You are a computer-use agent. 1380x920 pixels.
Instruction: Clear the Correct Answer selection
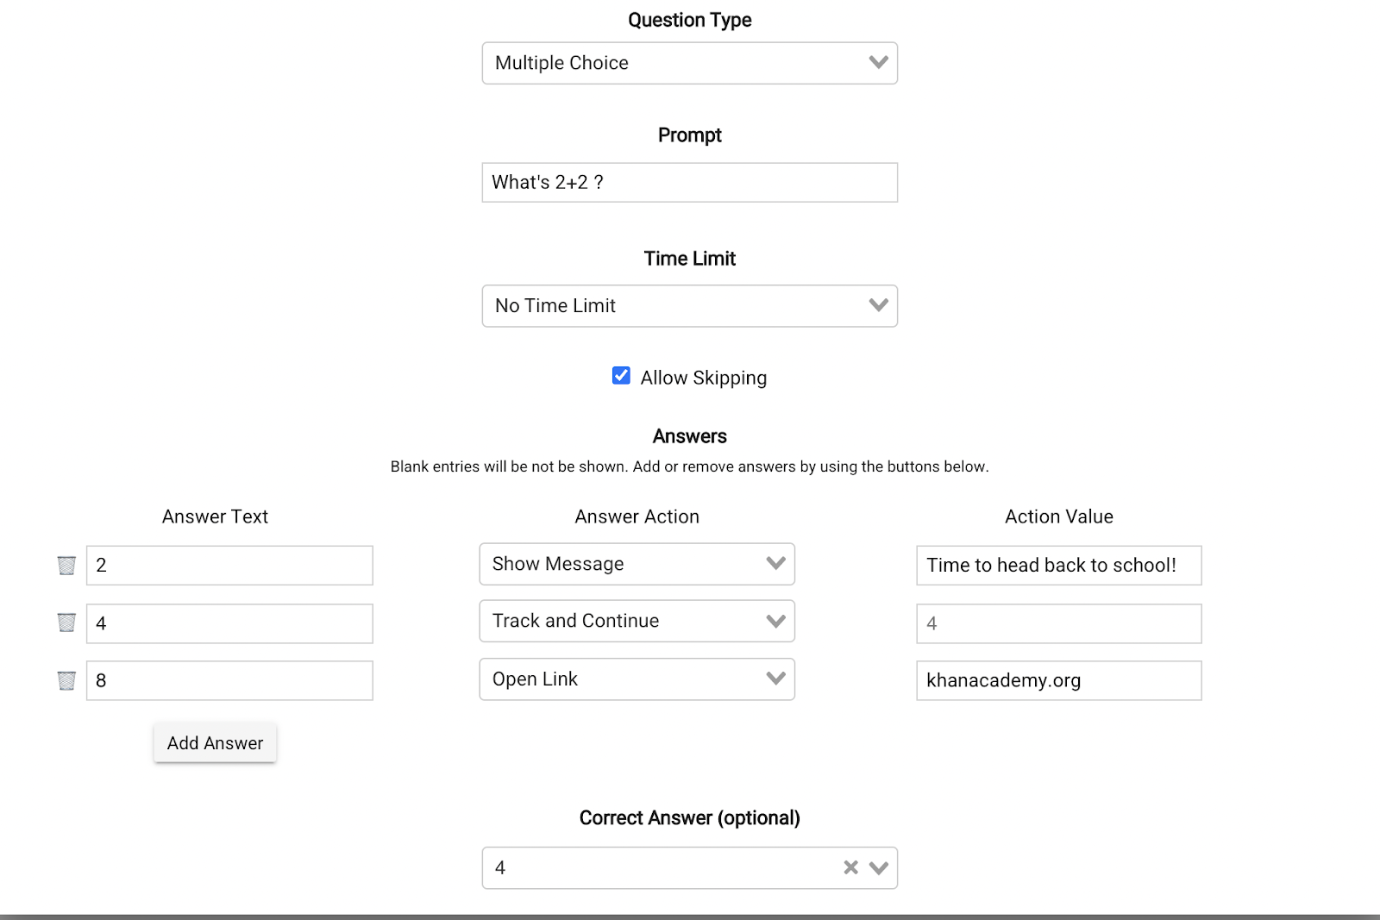pyautogui.click(x=850, y=867)
